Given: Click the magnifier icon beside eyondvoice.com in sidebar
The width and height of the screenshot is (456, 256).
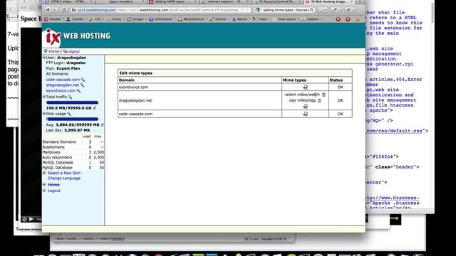Looking at the screenshot, I should coord(78,91).
